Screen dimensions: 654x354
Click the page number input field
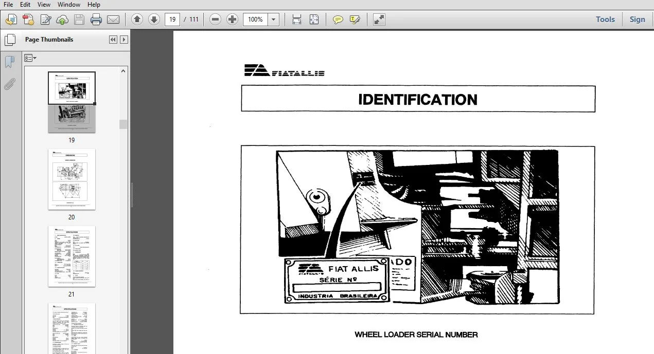pyautogui.click(x=172, y=20)
